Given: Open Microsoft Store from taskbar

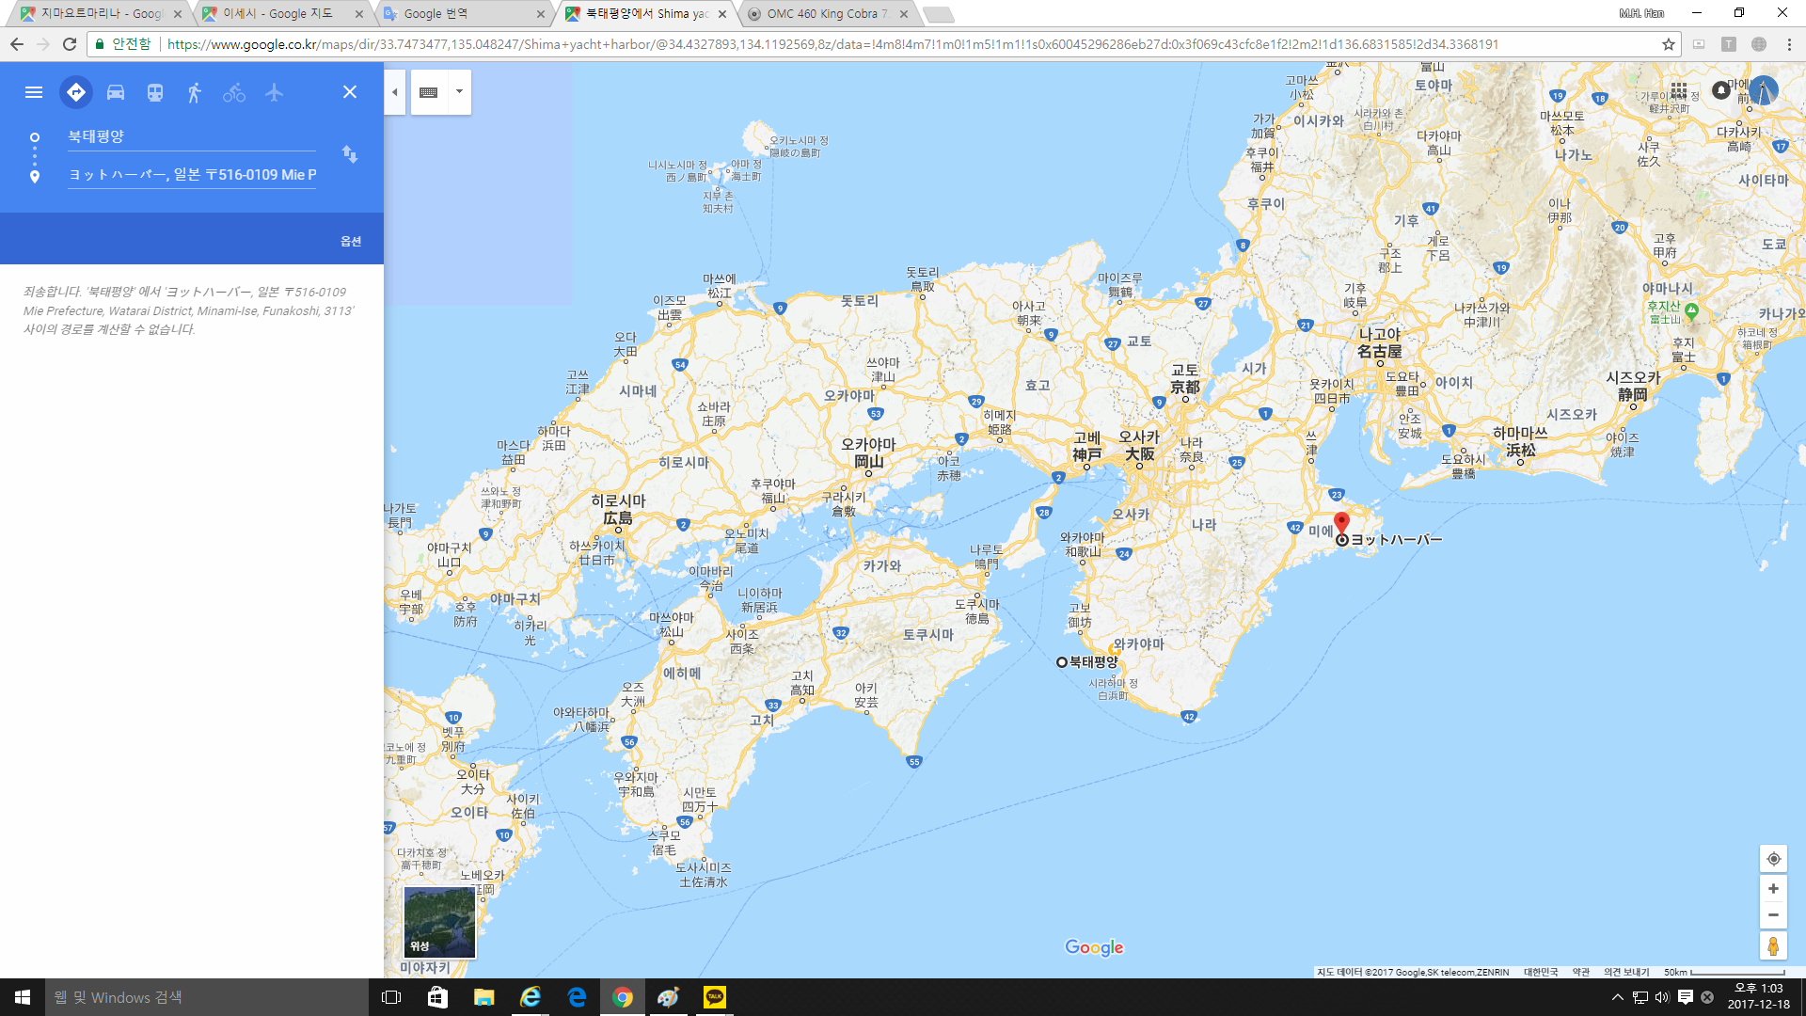Looking at the screenshot, I should point(437,997).
